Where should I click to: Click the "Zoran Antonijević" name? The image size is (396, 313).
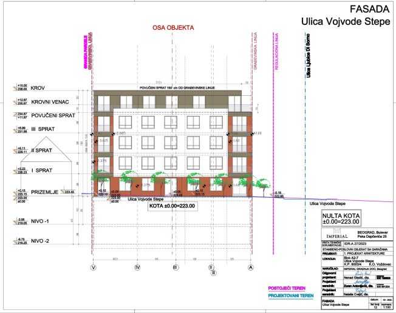pos(359,286)
